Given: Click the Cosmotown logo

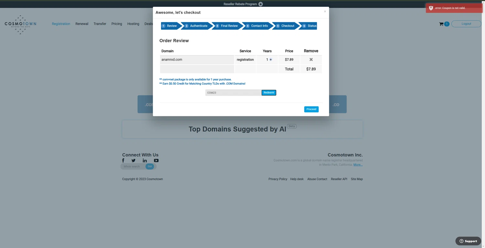Looking at the screenshot, I should [x=20, y=24].
